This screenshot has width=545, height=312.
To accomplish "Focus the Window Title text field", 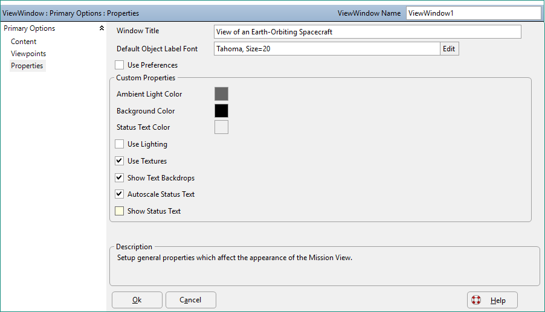I will click(367, 32).
